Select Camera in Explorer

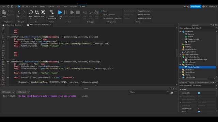click(191, 34)
